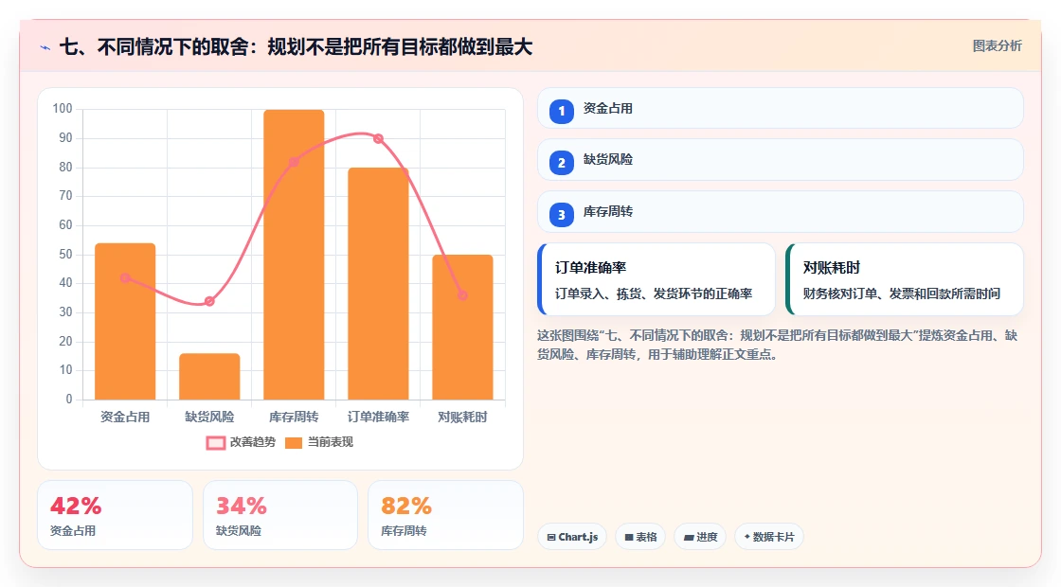Click the 42% 资金占用 stat card
1061x587 pixels.
coord(115,515)
